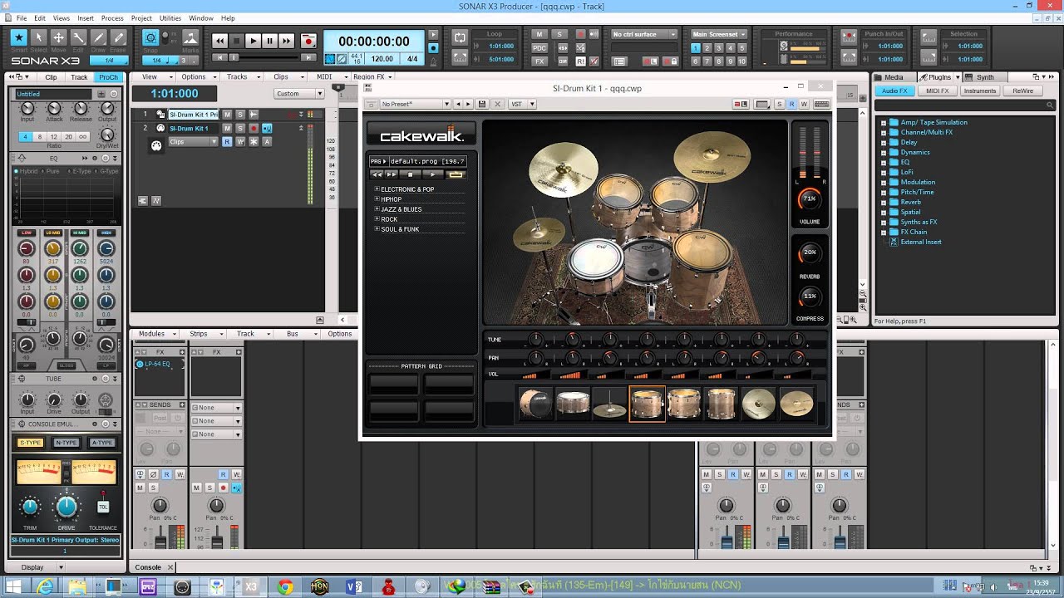Toggle the Snap to grid button
The height and width of the screenshot is (598, 1064).
coord(150,37)
